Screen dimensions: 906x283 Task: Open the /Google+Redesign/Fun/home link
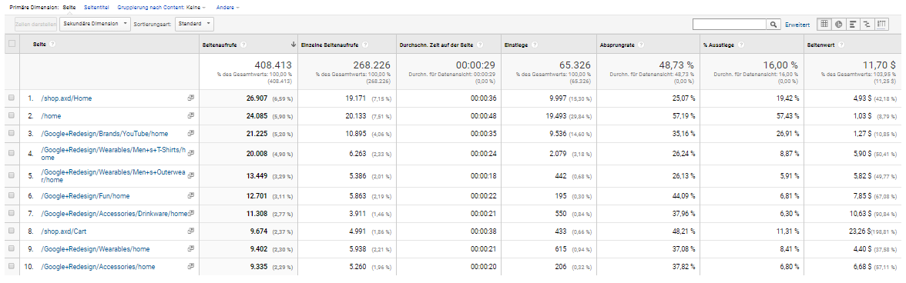pyautogui.click(x=86, y=196)
